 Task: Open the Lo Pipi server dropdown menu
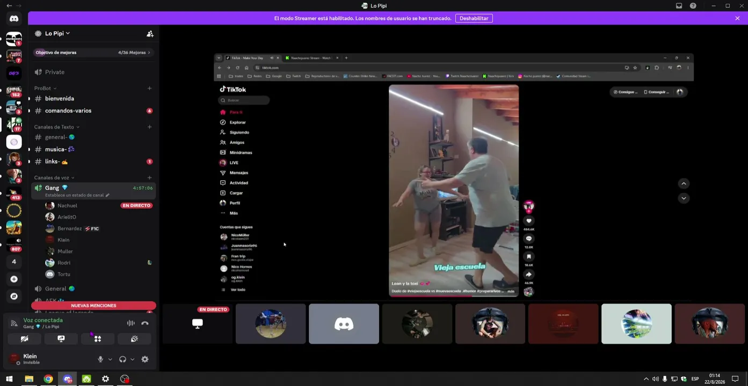[57, 33]
